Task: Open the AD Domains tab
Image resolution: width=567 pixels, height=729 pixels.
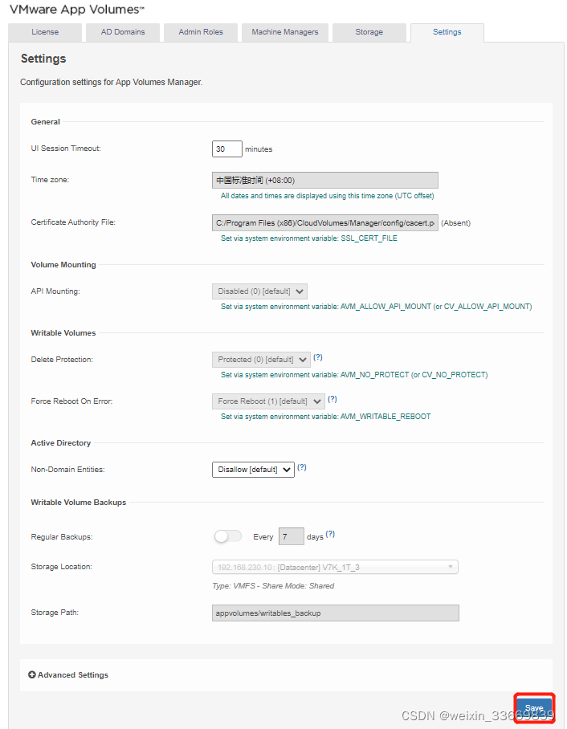Action: pyautogui.click(x=123, y=32)
